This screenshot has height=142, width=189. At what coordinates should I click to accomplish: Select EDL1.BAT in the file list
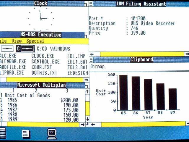77,62
